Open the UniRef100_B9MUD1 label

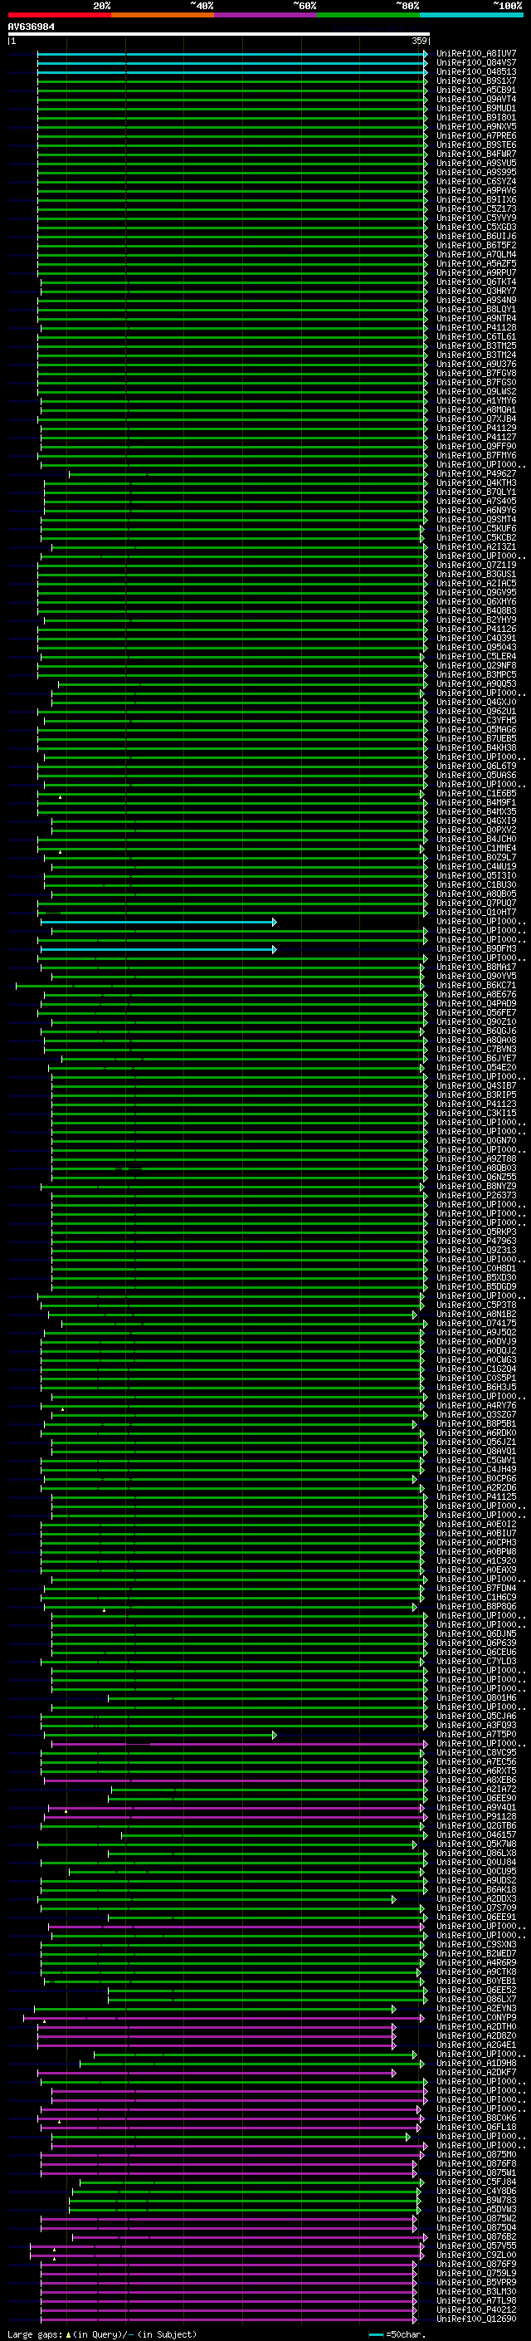476,108
